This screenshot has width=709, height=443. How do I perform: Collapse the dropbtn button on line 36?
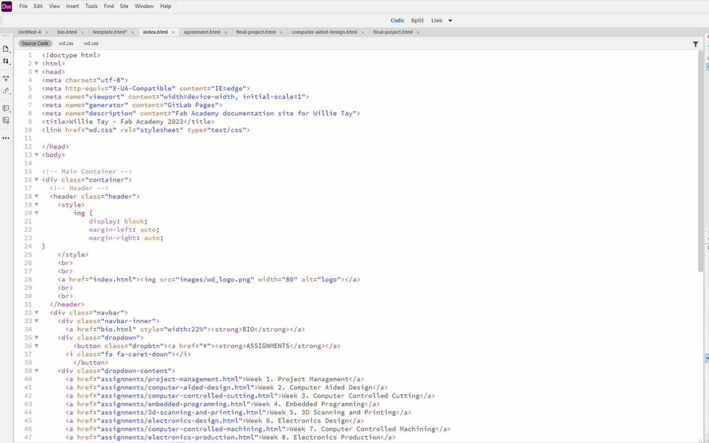(37, 346)
